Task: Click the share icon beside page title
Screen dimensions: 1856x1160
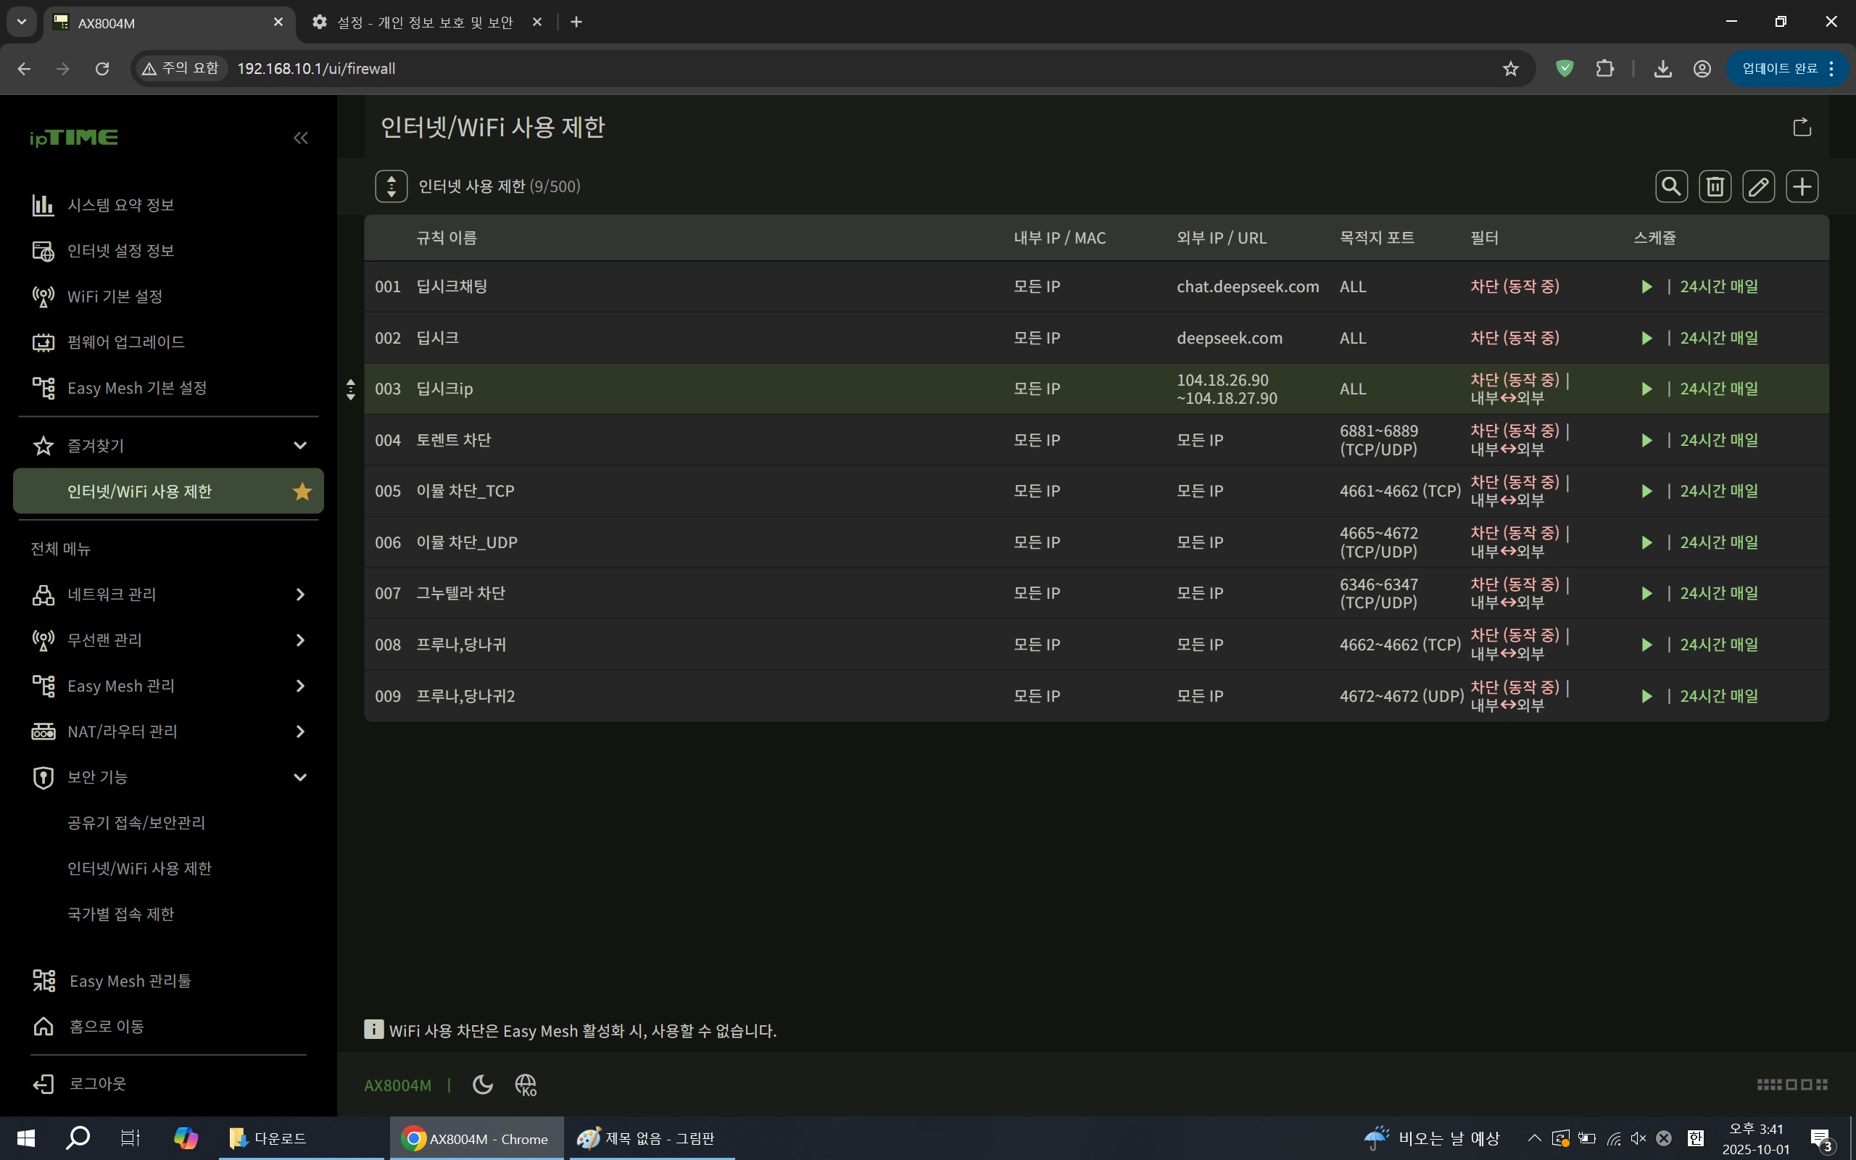Action: [x=1802, y=127]
